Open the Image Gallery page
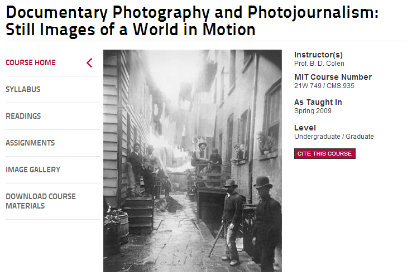The height and width of the screenshot is (276, 412). point(33,170)
